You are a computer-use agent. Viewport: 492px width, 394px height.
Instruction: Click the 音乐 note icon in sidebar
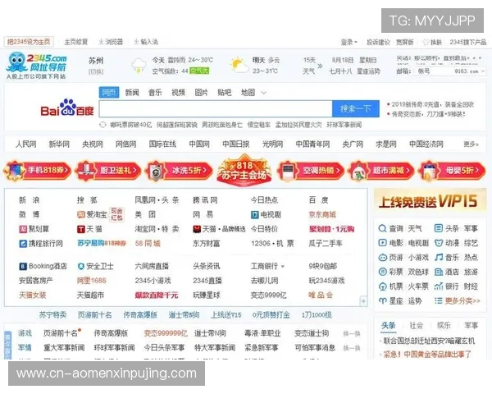[x=439, y=257]
